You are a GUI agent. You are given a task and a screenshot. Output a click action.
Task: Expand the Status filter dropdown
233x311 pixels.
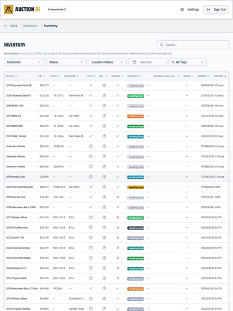click(66, 62)
